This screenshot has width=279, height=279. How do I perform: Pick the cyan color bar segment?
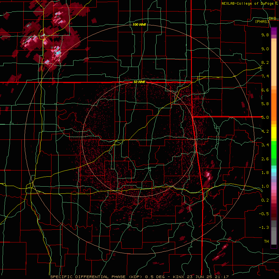(x=274, y=170)
